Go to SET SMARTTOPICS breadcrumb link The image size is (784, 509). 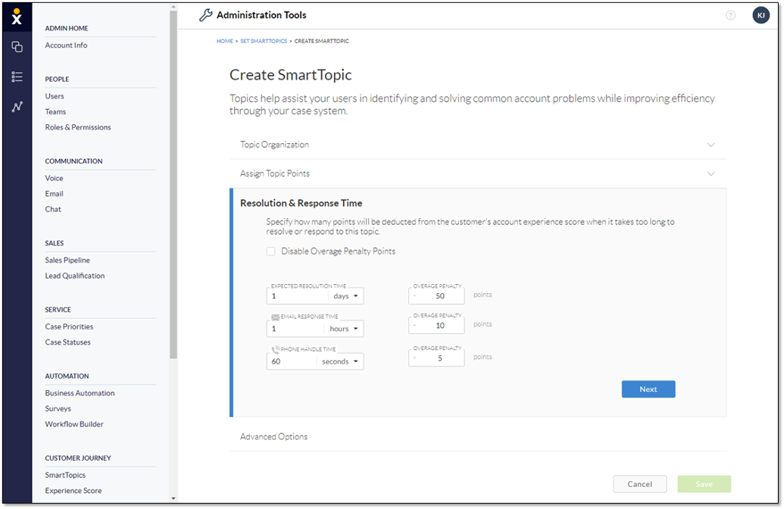[x=264, y=41]
